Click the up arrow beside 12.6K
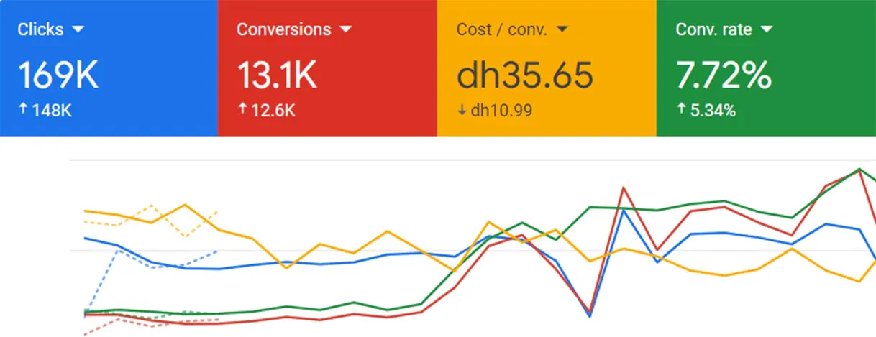Screen dimensions: 876x337 tap(241, 110)
